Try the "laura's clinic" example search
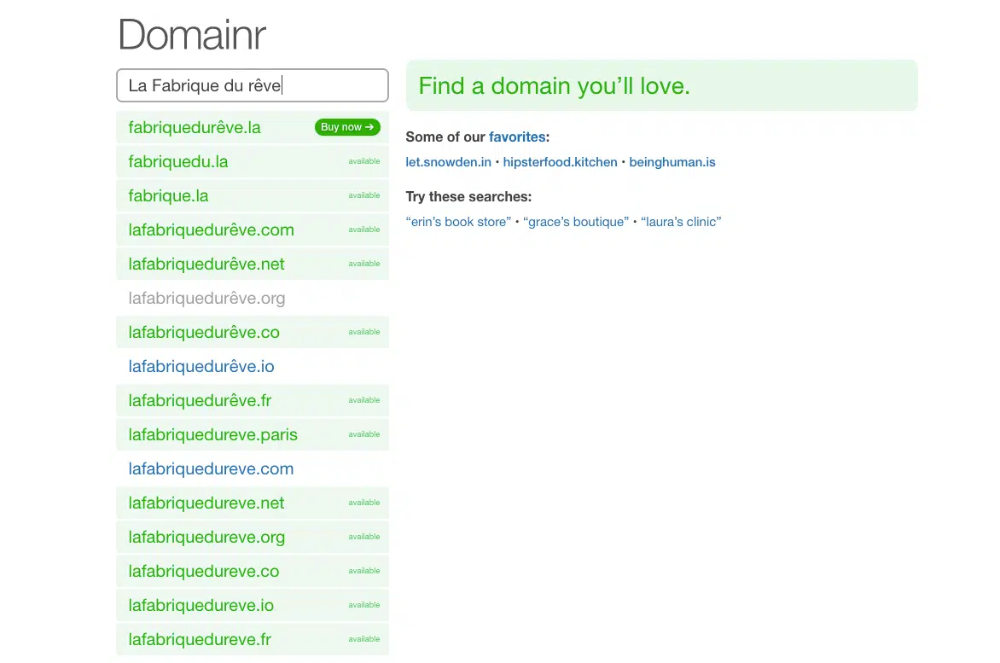 click(681, 222)
